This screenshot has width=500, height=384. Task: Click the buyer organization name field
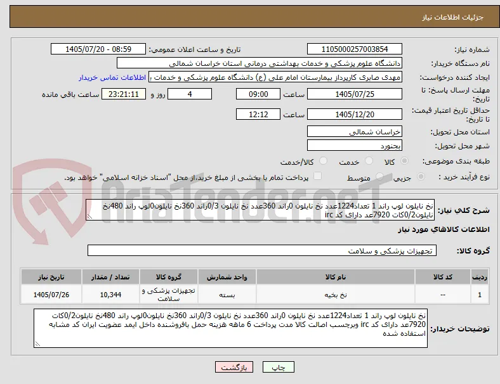click(x=260, y=63)
